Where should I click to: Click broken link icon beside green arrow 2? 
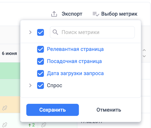click(44, 125)
